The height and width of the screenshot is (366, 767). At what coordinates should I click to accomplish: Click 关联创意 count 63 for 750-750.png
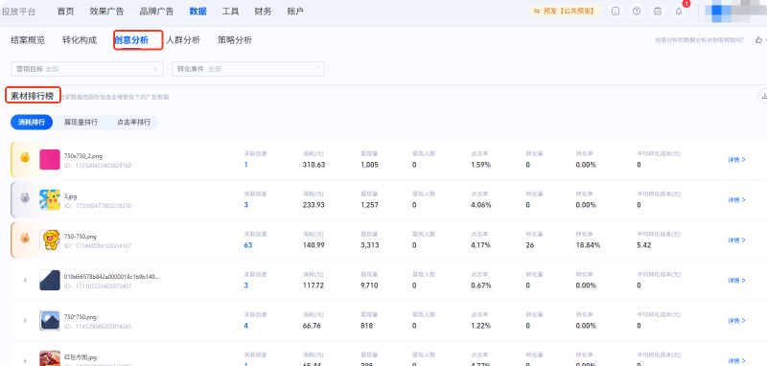pyautogui.click(x=248, y=245)
